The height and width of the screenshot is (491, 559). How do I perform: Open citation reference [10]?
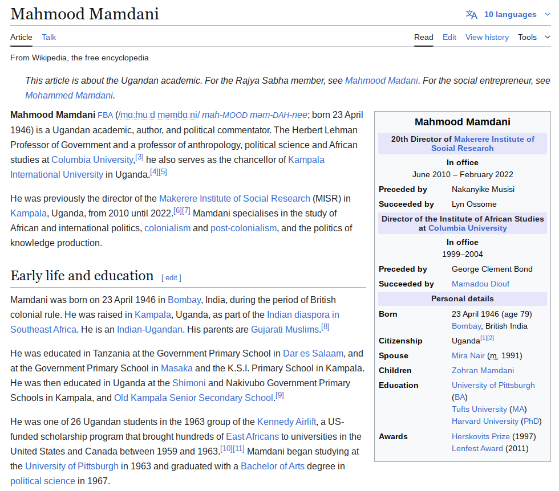(226, 449)
